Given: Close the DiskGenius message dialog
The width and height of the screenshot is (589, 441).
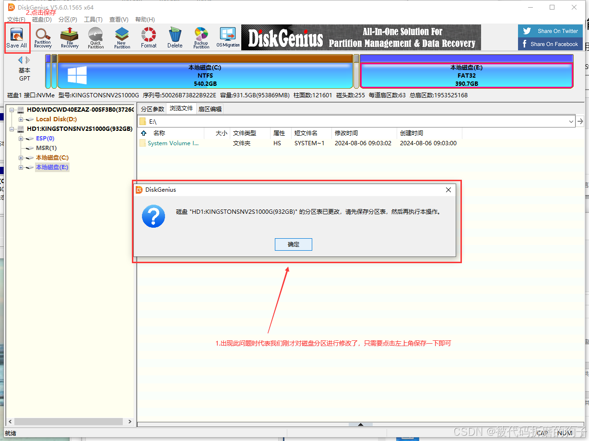Looking at the screenshot, I should [x=448, y=190].
